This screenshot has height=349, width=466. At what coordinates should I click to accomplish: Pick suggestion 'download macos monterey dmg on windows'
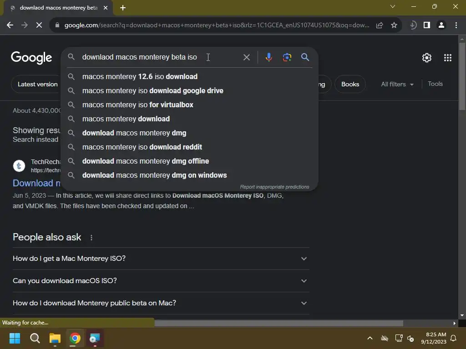[190, 175]
